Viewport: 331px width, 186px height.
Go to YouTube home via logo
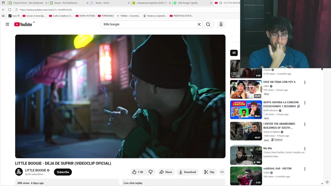tap(23, 24)
